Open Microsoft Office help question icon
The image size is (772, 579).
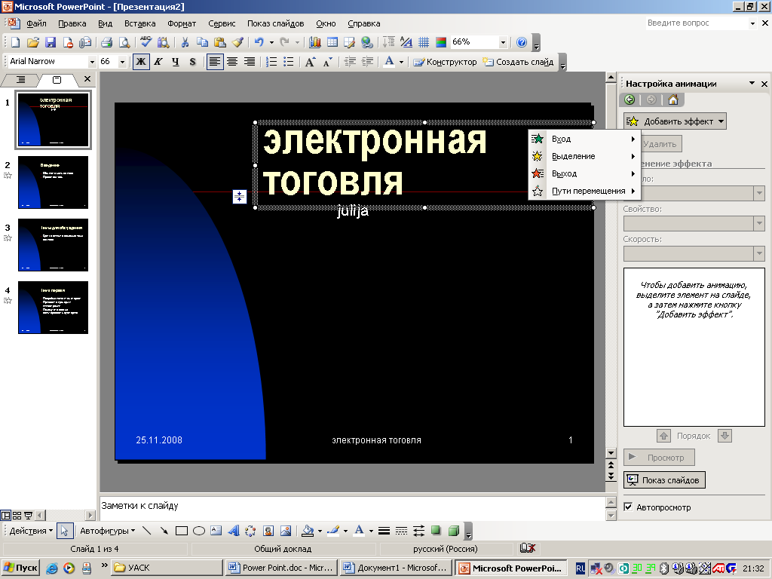pyautogui.click(x=522, y=42)
